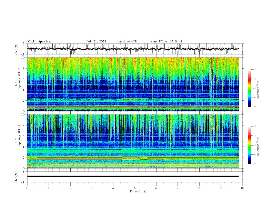Click the ch.3(V) axis label
Screen dimensions: 273x211
[x=17, y=177]
